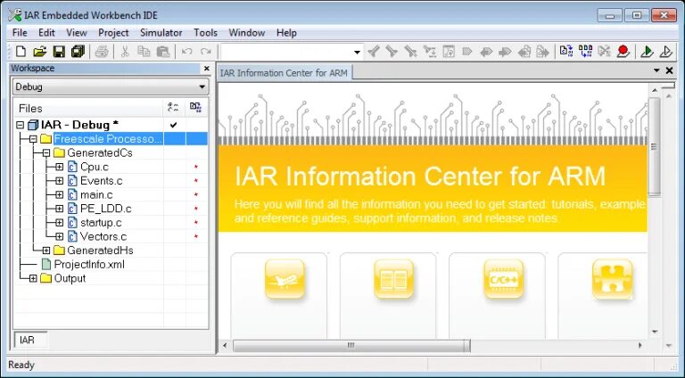
Task: Click the Information Center horizontal scrollbar thumb
Action: coord(351,345)
